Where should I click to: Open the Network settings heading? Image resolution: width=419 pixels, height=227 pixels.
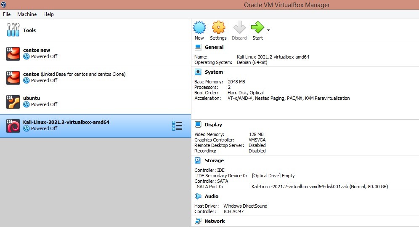pyautogui.click(x=215, y=221)
